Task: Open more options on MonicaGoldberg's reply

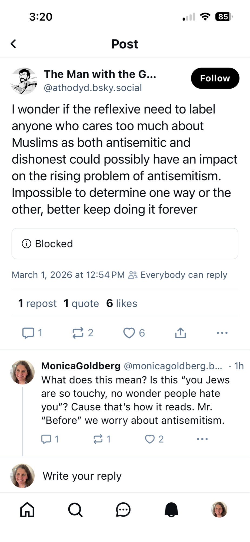Action: point(202,439)
